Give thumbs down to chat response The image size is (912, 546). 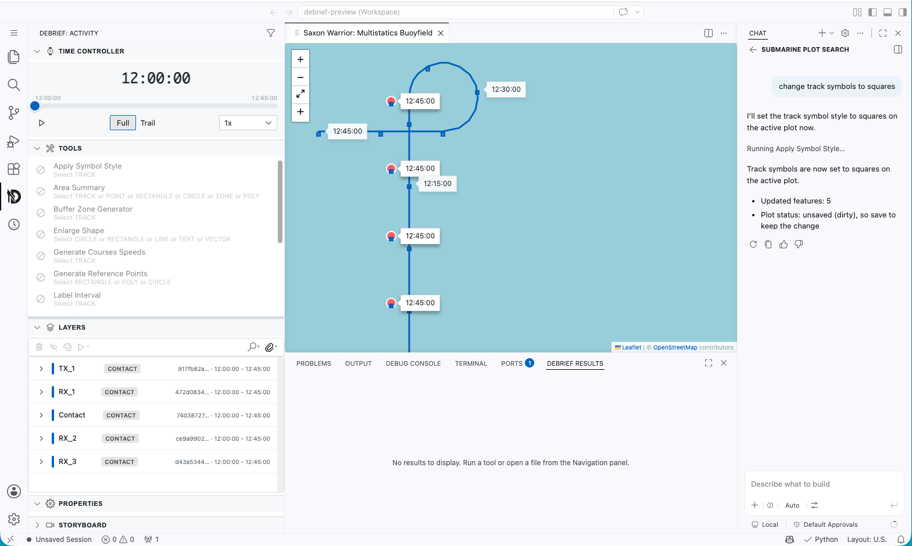799,244
